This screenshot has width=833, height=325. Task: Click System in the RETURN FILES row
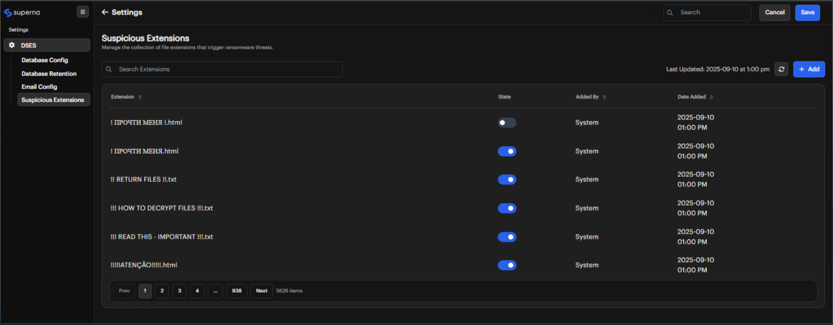[587, 179]
